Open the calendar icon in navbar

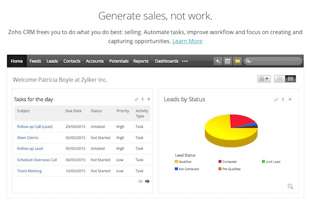pos(228,61)
